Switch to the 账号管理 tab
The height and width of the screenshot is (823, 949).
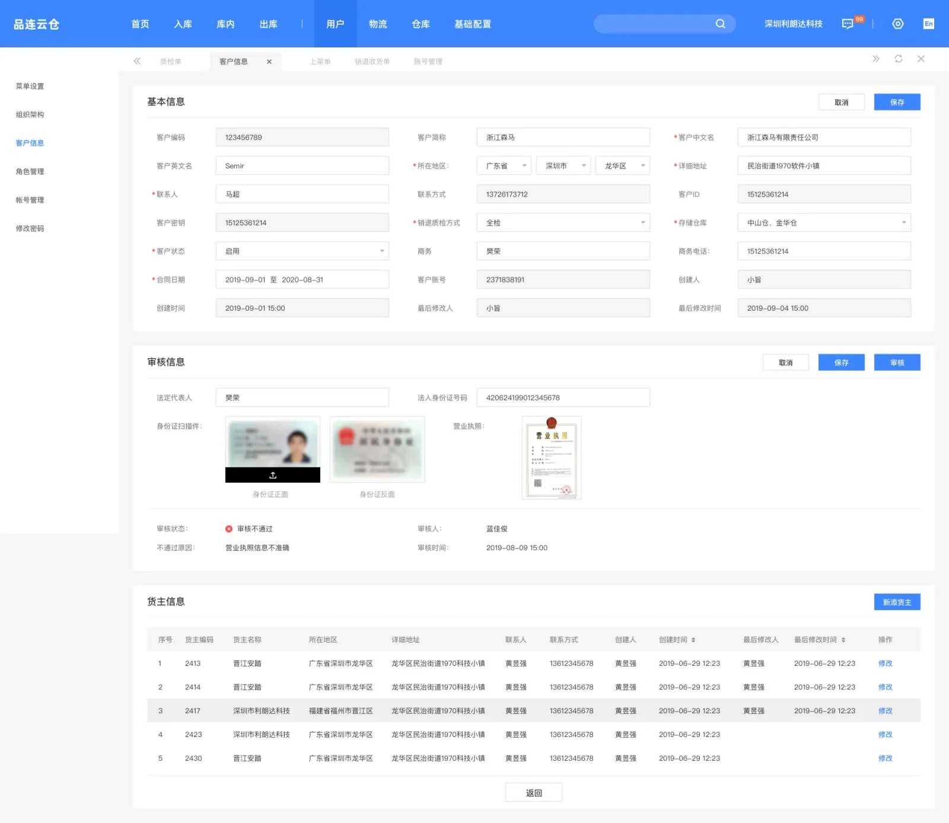pos(428,62)
